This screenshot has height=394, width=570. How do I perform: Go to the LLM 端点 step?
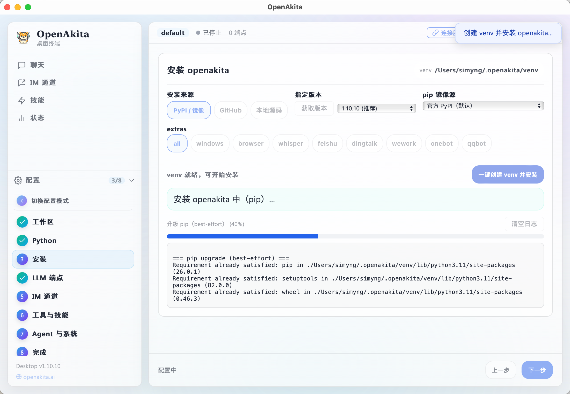click(x=48, y=278)
